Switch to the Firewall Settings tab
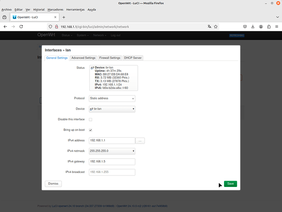 (x=110, y=58)
